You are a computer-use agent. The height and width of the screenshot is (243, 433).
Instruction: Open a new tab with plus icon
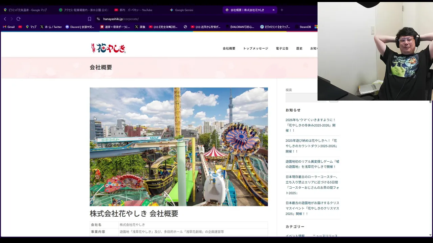coord(282,10)
